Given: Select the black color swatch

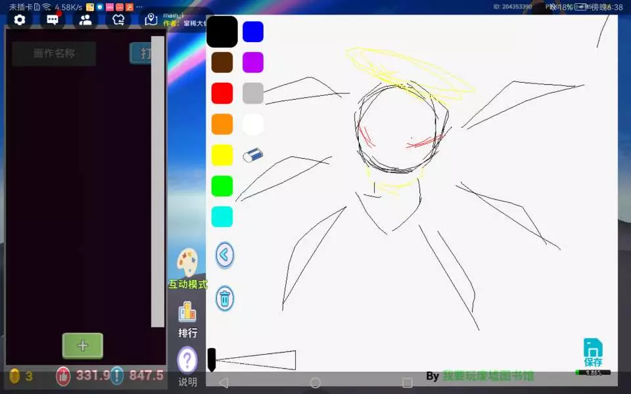Looking at the screenshot, I should [222, 32].
